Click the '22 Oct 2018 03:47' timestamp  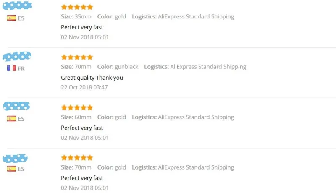[84, 87]
